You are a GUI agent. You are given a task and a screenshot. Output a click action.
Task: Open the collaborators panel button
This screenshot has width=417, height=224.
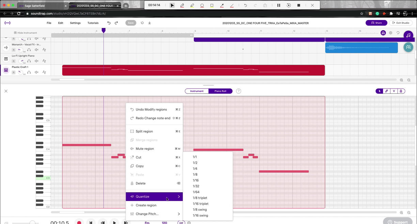[408, 47]
